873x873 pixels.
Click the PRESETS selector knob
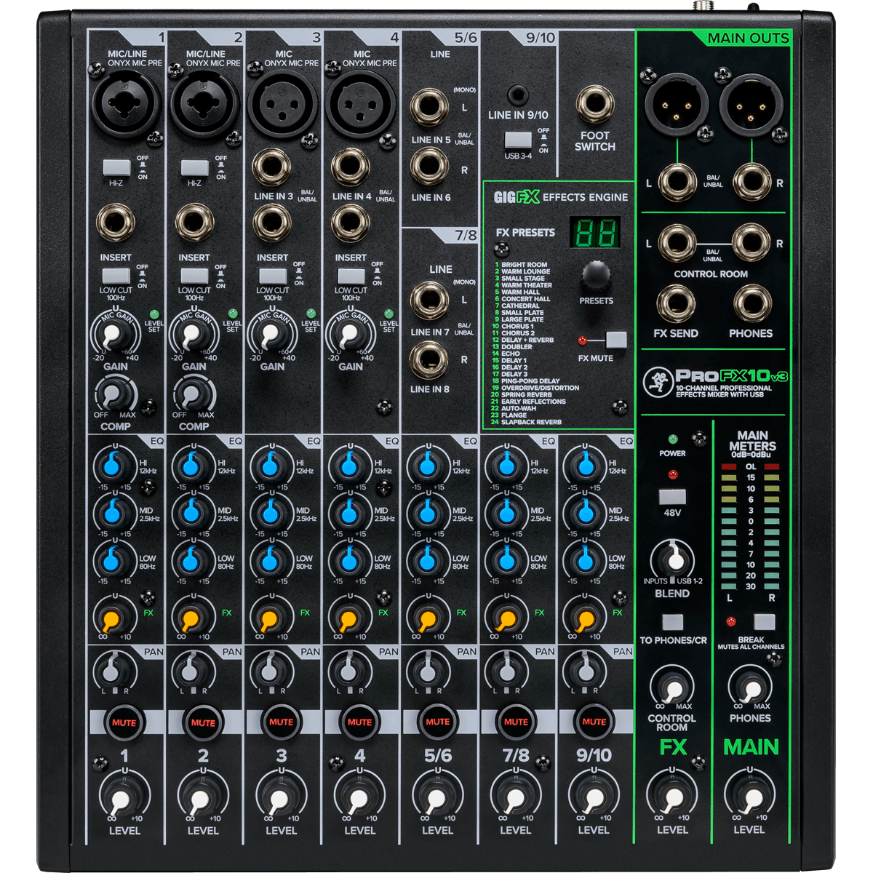pyautogui.click(x=595, y=276)
